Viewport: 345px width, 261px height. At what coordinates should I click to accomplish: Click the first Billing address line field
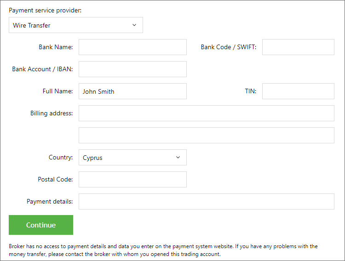pos(207,113)
